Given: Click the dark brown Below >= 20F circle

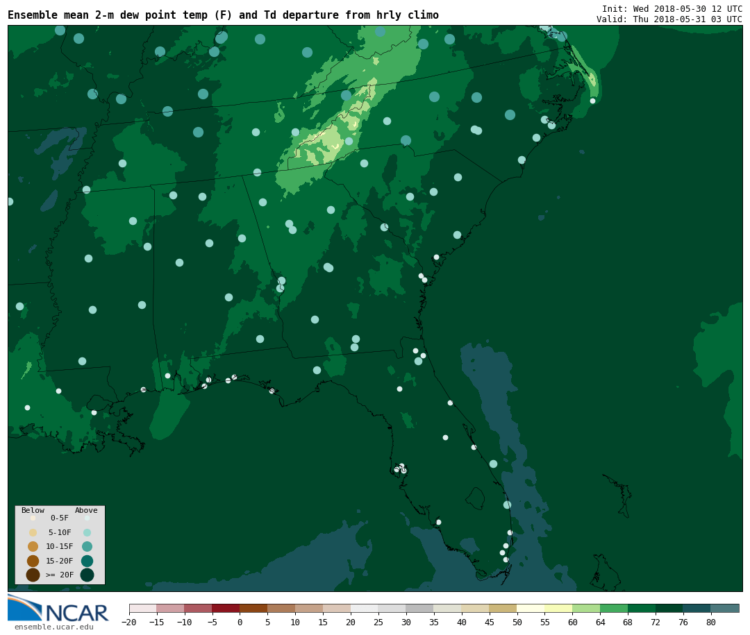Looking at the screenshot, I should click(33, 575).
